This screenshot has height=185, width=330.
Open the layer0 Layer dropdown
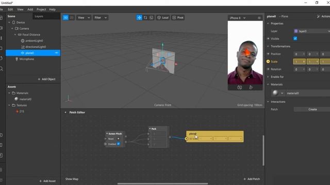[x=312, y=31]
